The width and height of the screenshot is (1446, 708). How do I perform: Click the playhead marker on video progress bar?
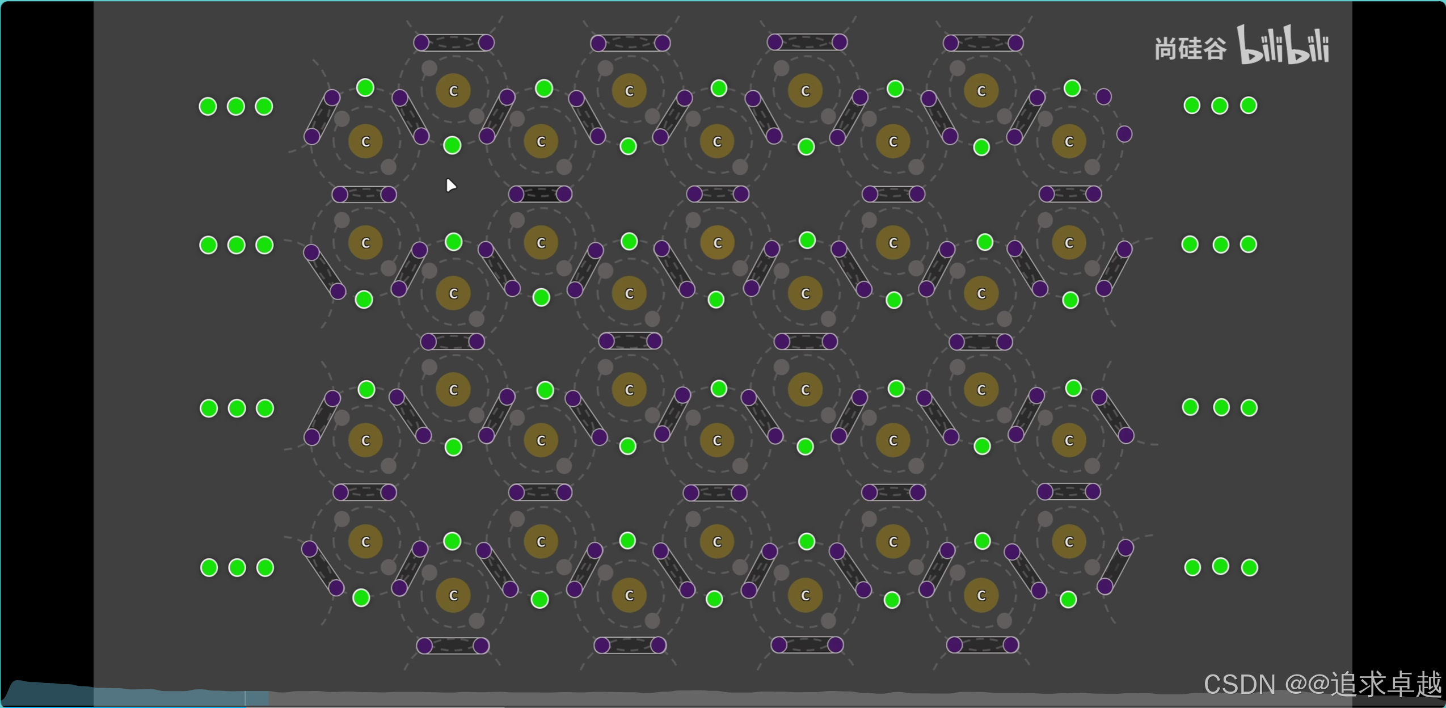(x=246, y=698)
